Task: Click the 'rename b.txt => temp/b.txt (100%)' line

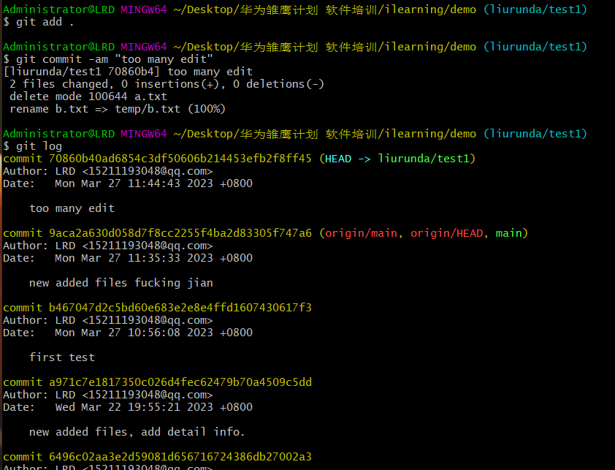Action: [x=118, y=109]
